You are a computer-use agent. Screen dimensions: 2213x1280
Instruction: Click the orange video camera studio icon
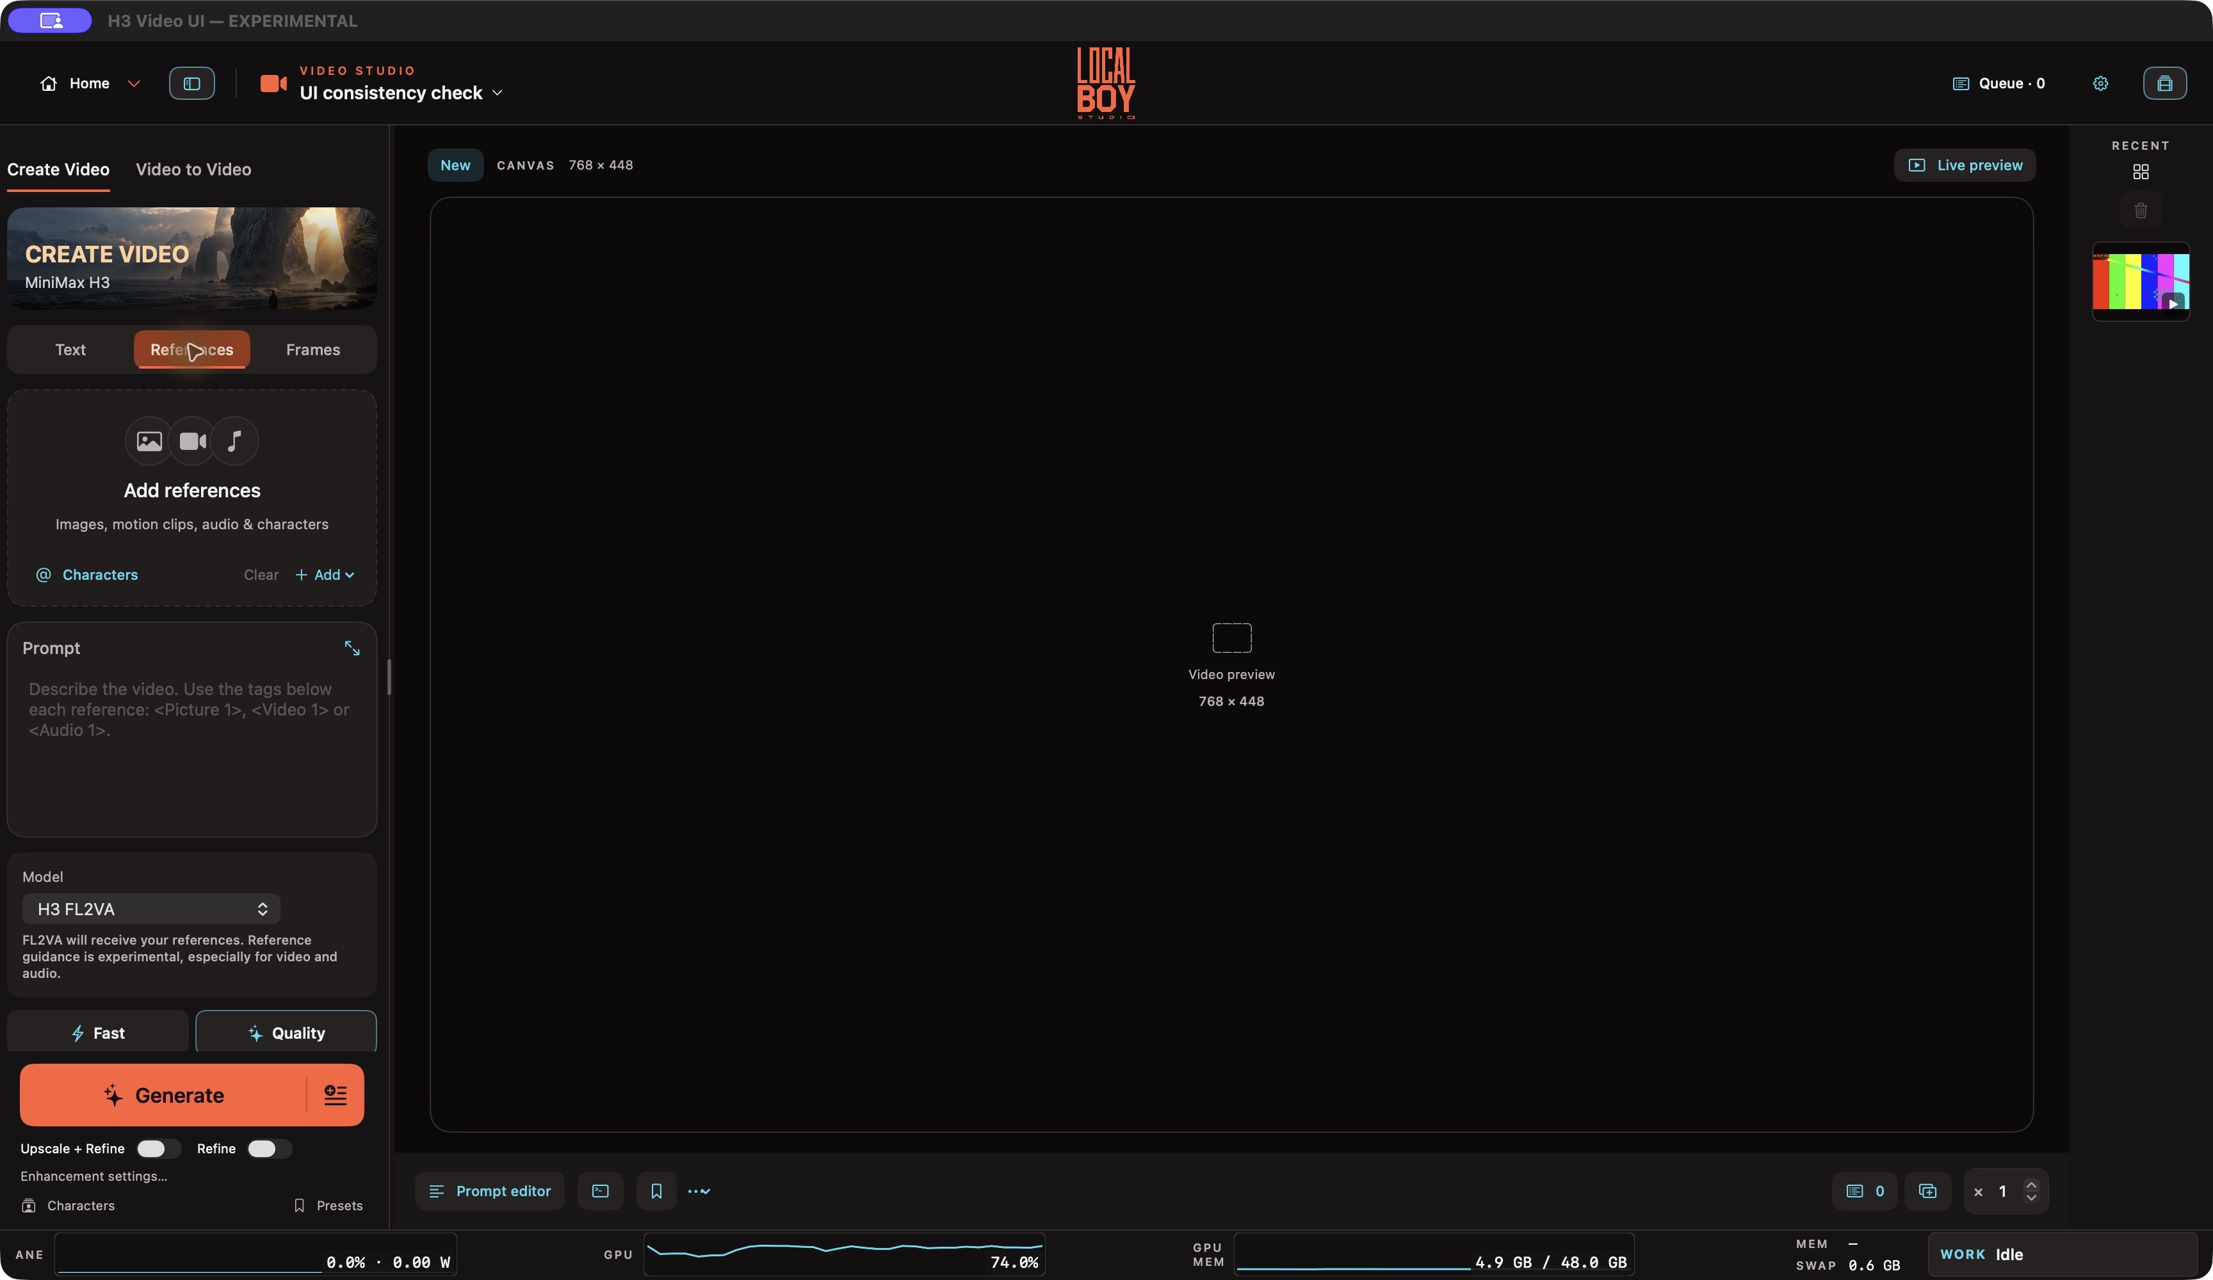(273, 83)
